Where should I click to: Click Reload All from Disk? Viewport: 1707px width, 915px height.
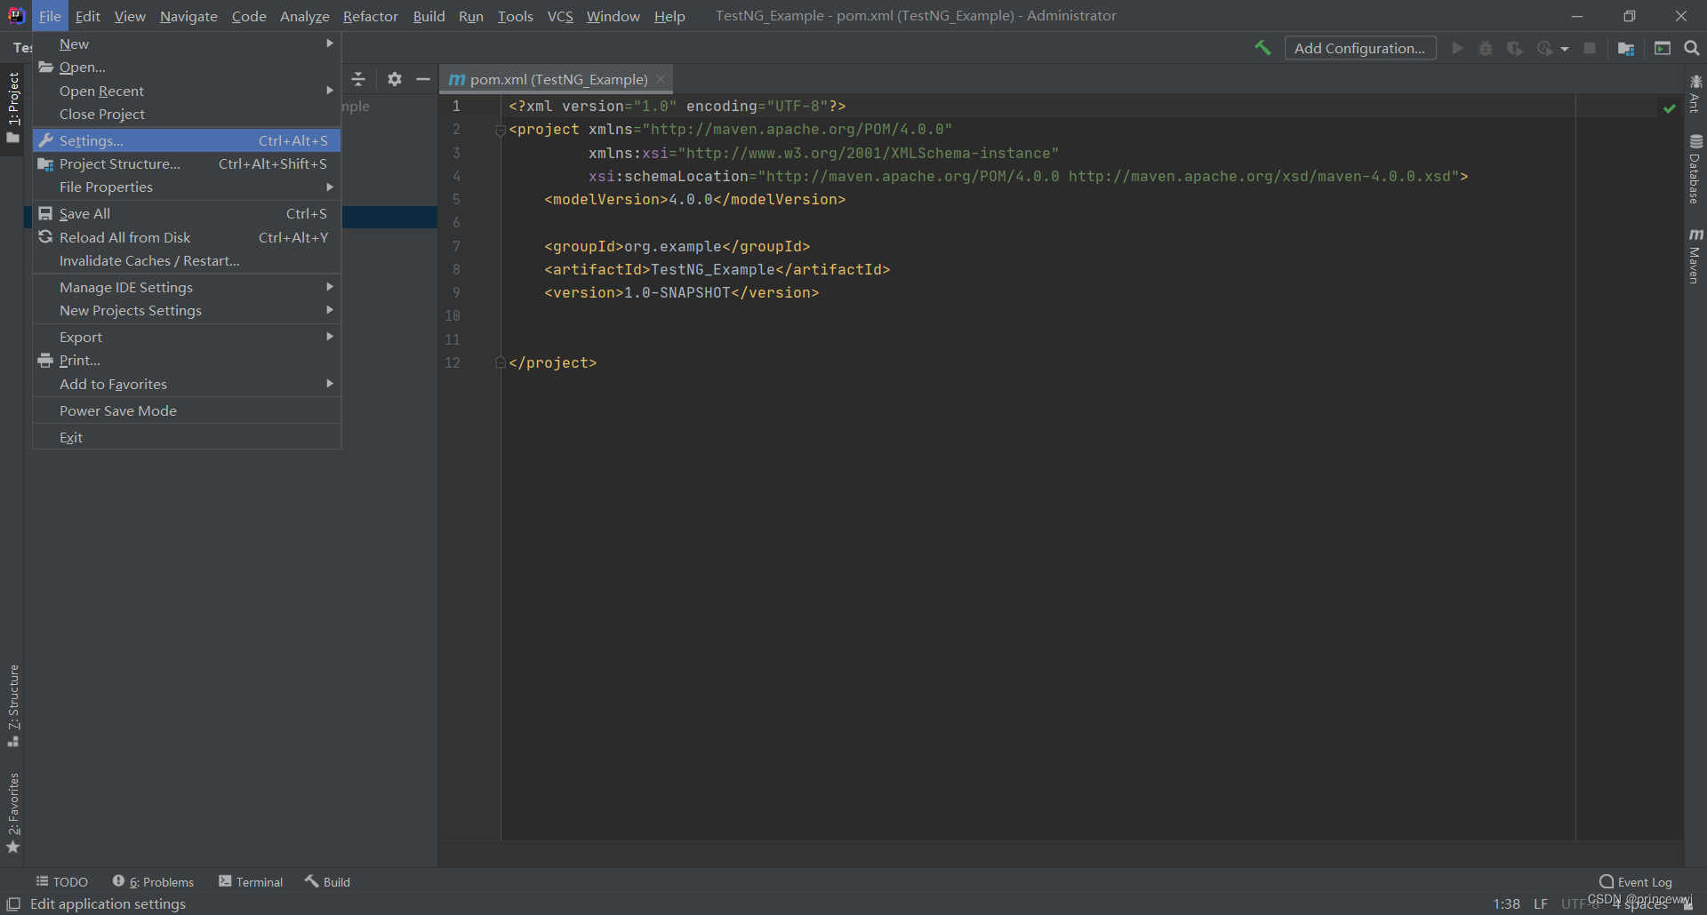tap(187, 237)
